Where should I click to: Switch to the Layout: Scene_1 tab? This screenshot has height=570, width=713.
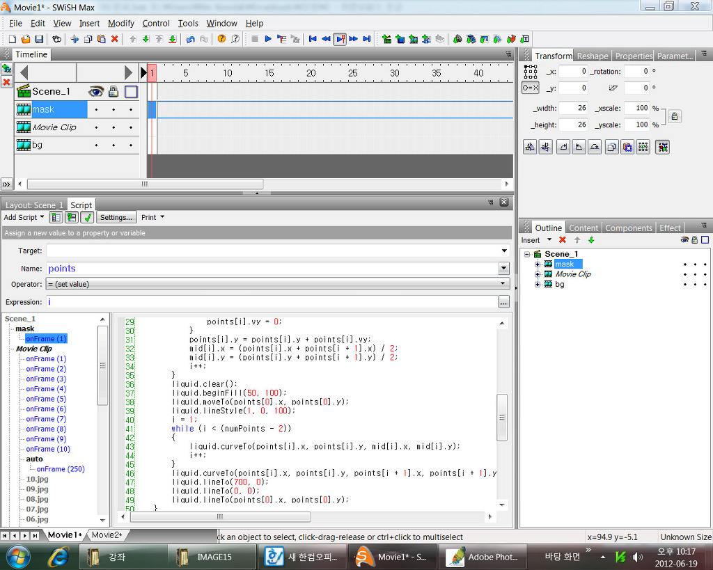pyautogui.click(x=34, y=205)
